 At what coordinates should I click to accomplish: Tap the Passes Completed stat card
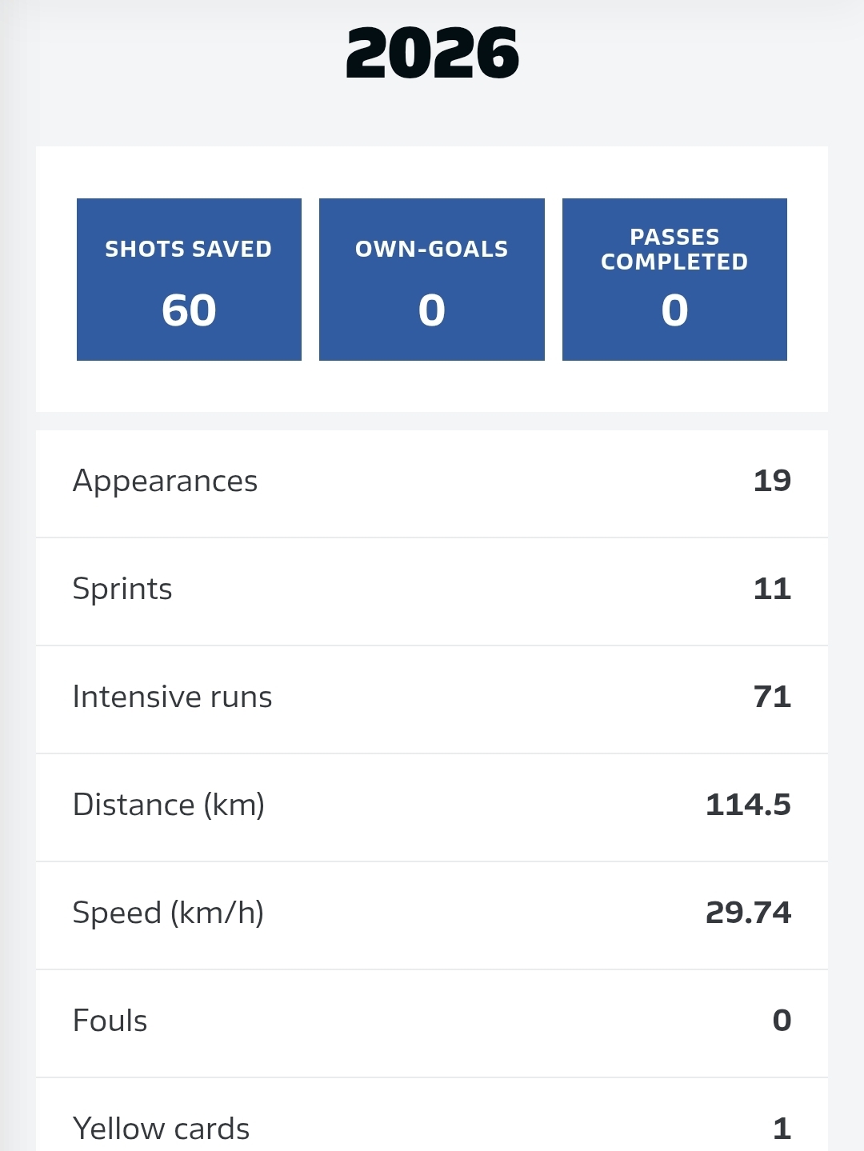(x=674, y=279)
